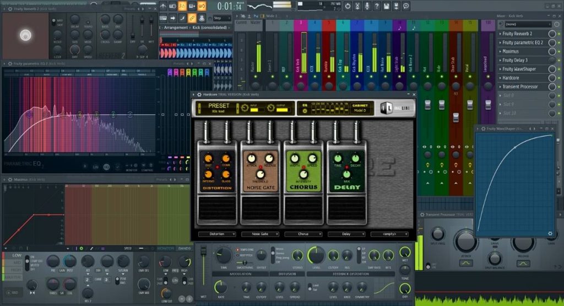The width and height of the screenshot is (564, 306).
Task: Click the Hardcore previous preset arrow
Action: [199, 109]
